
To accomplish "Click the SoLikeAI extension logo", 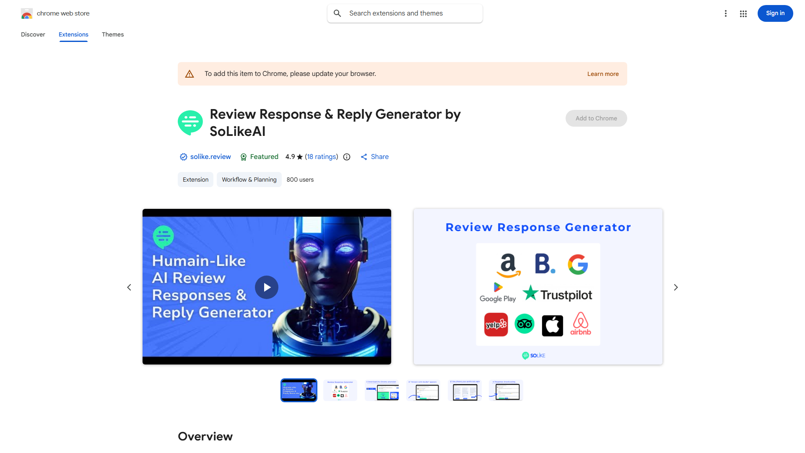I will (x=190, y=122).
